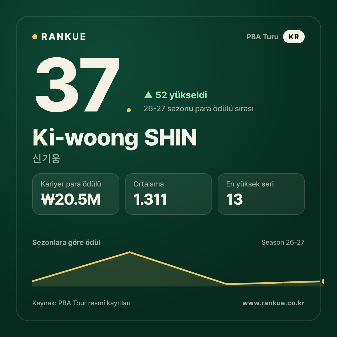Select the KR country badge

click(294, 37)
